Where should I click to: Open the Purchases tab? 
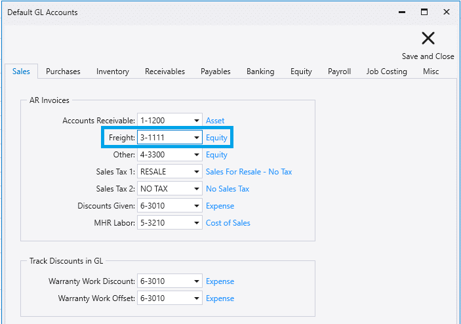(x=63, y=71)
